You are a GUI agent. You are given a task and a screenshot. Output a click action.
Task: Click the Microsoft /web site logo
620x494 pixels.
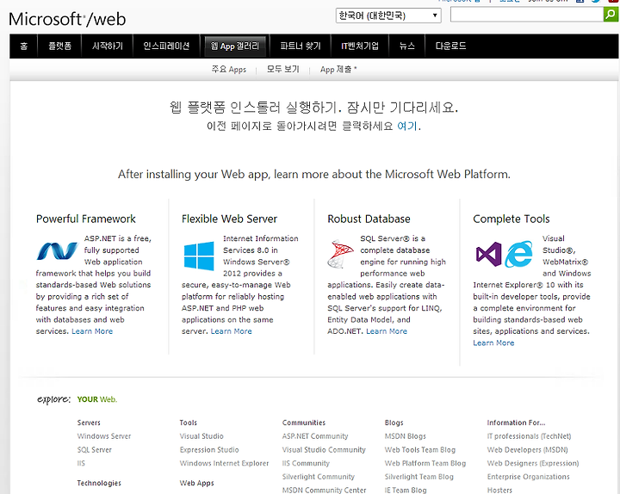67,19
